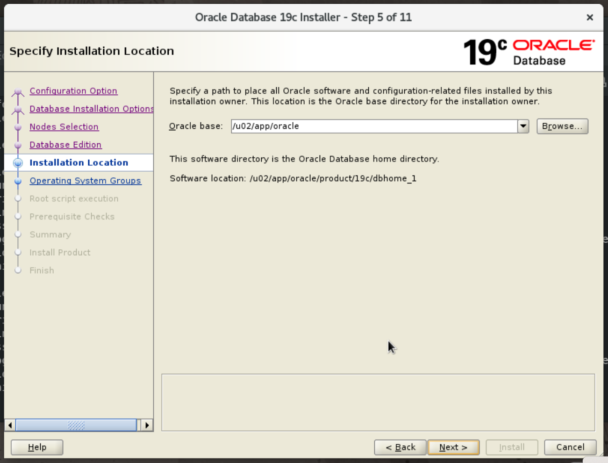Screen dimensions: 608x463
Task: Open Operating System Groups step
Action: coord(85,181)
